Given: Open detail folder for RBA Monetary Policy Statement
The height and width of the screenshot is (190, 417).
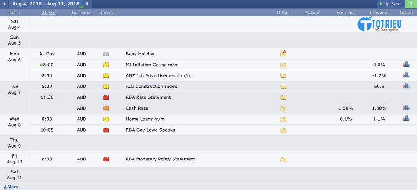Looking at the screenshot, I should (x=283, y=159).
